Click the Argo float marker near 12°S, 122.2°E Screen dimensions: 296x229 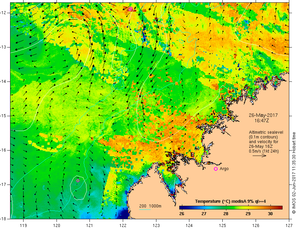pos(131,9)
